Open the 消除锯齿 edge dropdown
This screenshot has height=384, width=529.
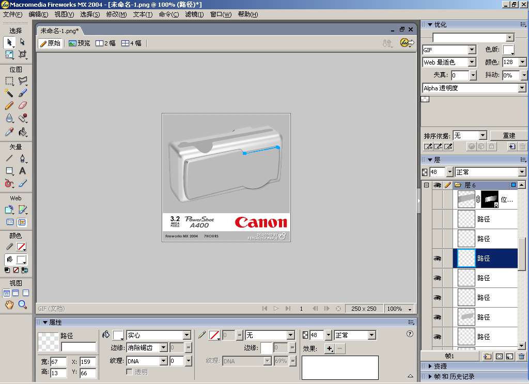pos(164,347)
